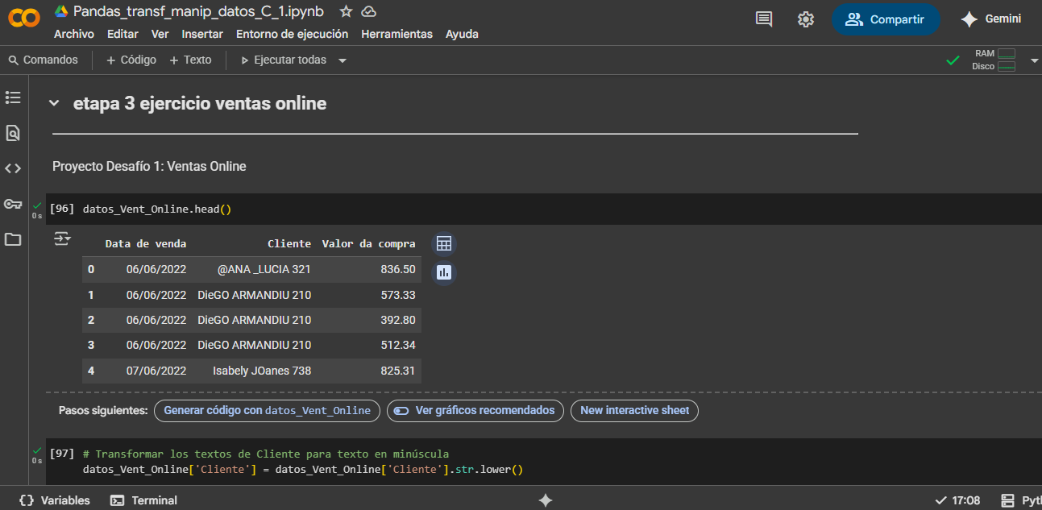Click the notebook title Pandas_transf_manip_datos_C_1.ipynb

198,11
